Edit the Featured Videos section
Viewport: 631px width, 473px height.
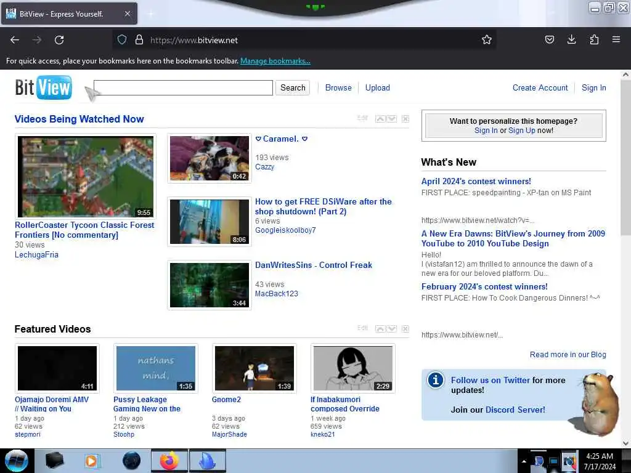pyautogui.click(x=362, y=328)
